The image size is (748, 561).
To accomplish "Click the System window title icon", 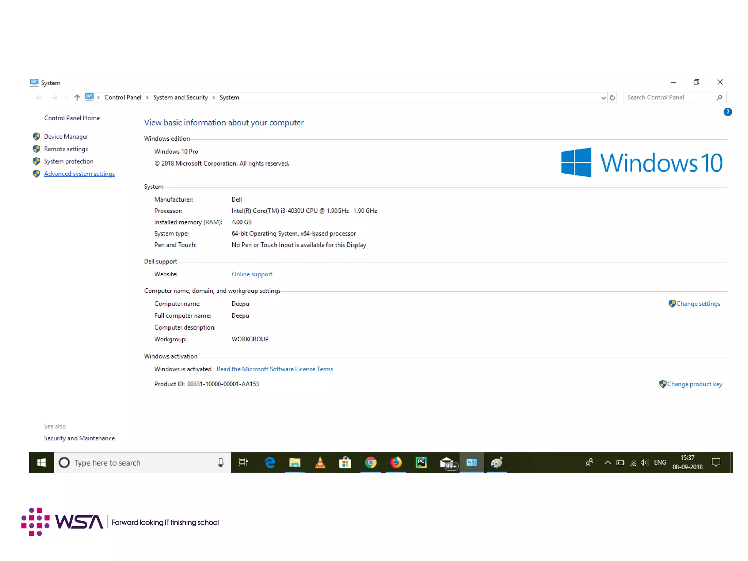I will (34, 83).
